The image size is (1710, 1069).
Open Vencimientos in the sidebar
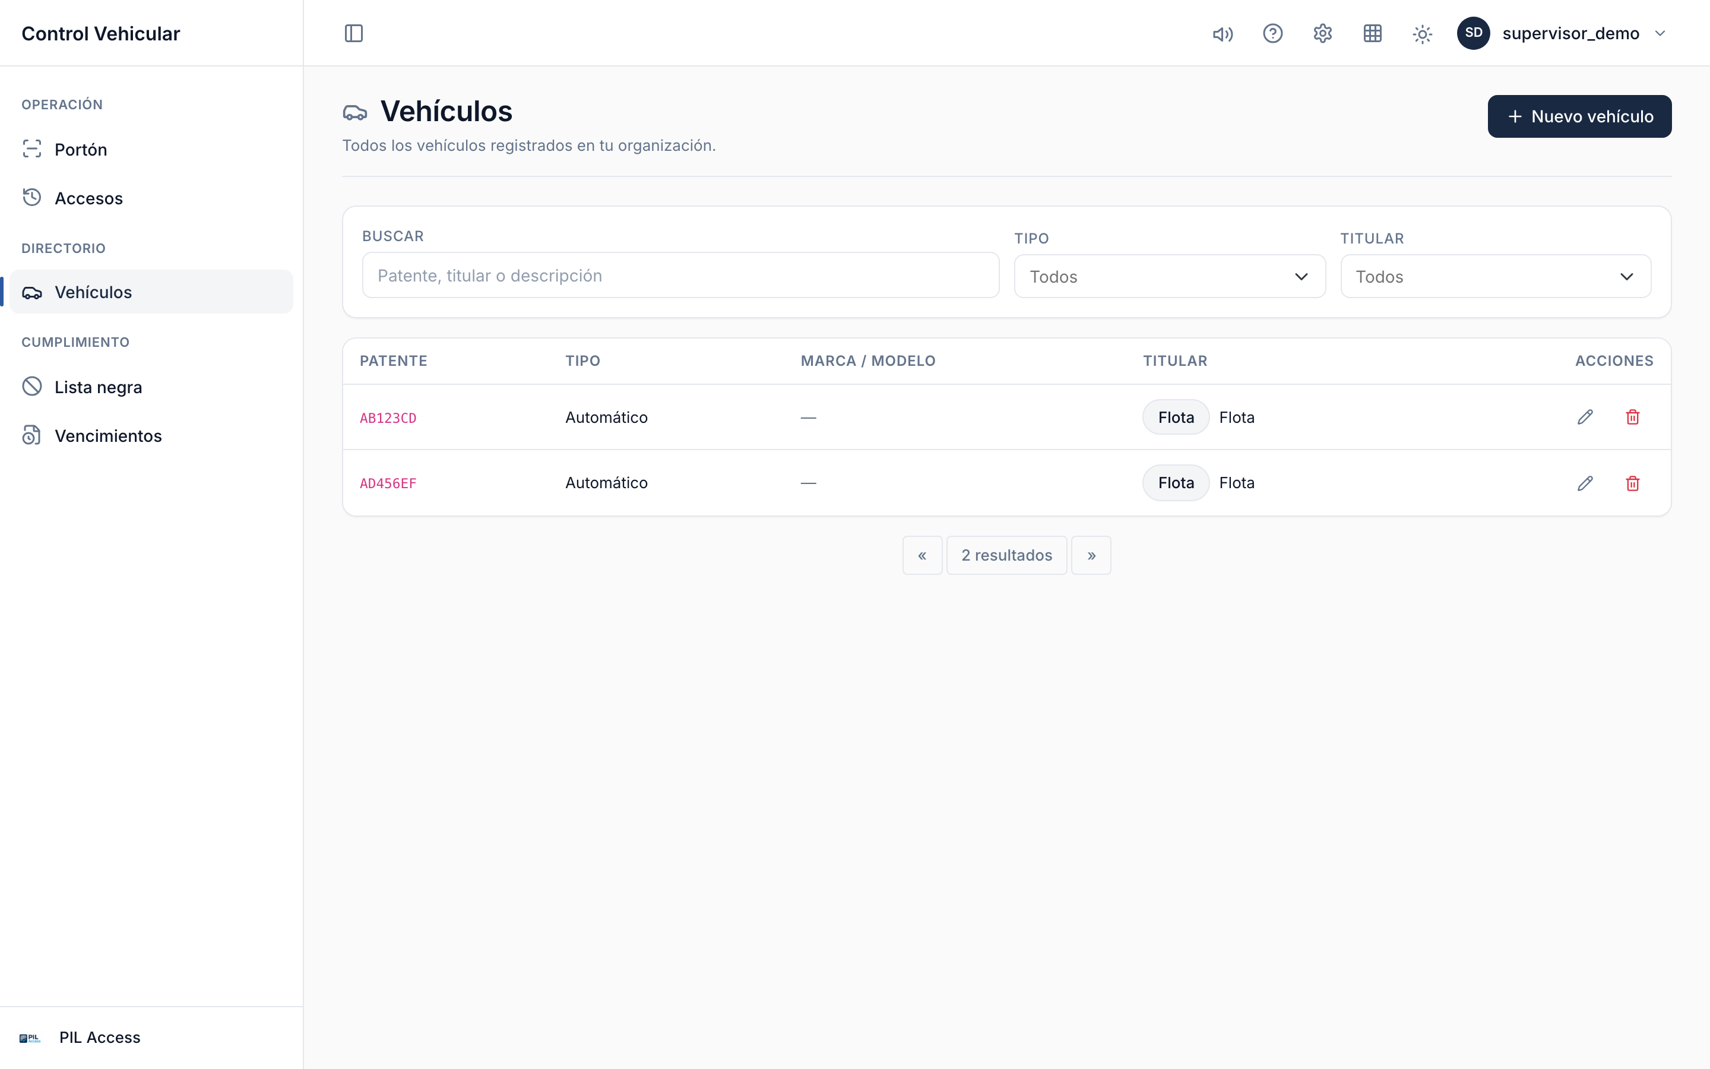[x=151, y=435]
